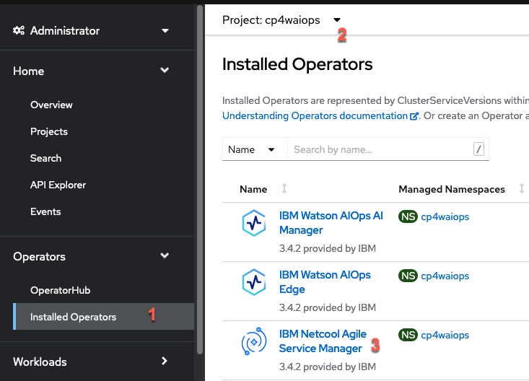Click version text under AI Manager
Viewport: 529px width, 381px height.
click(327, 249)
